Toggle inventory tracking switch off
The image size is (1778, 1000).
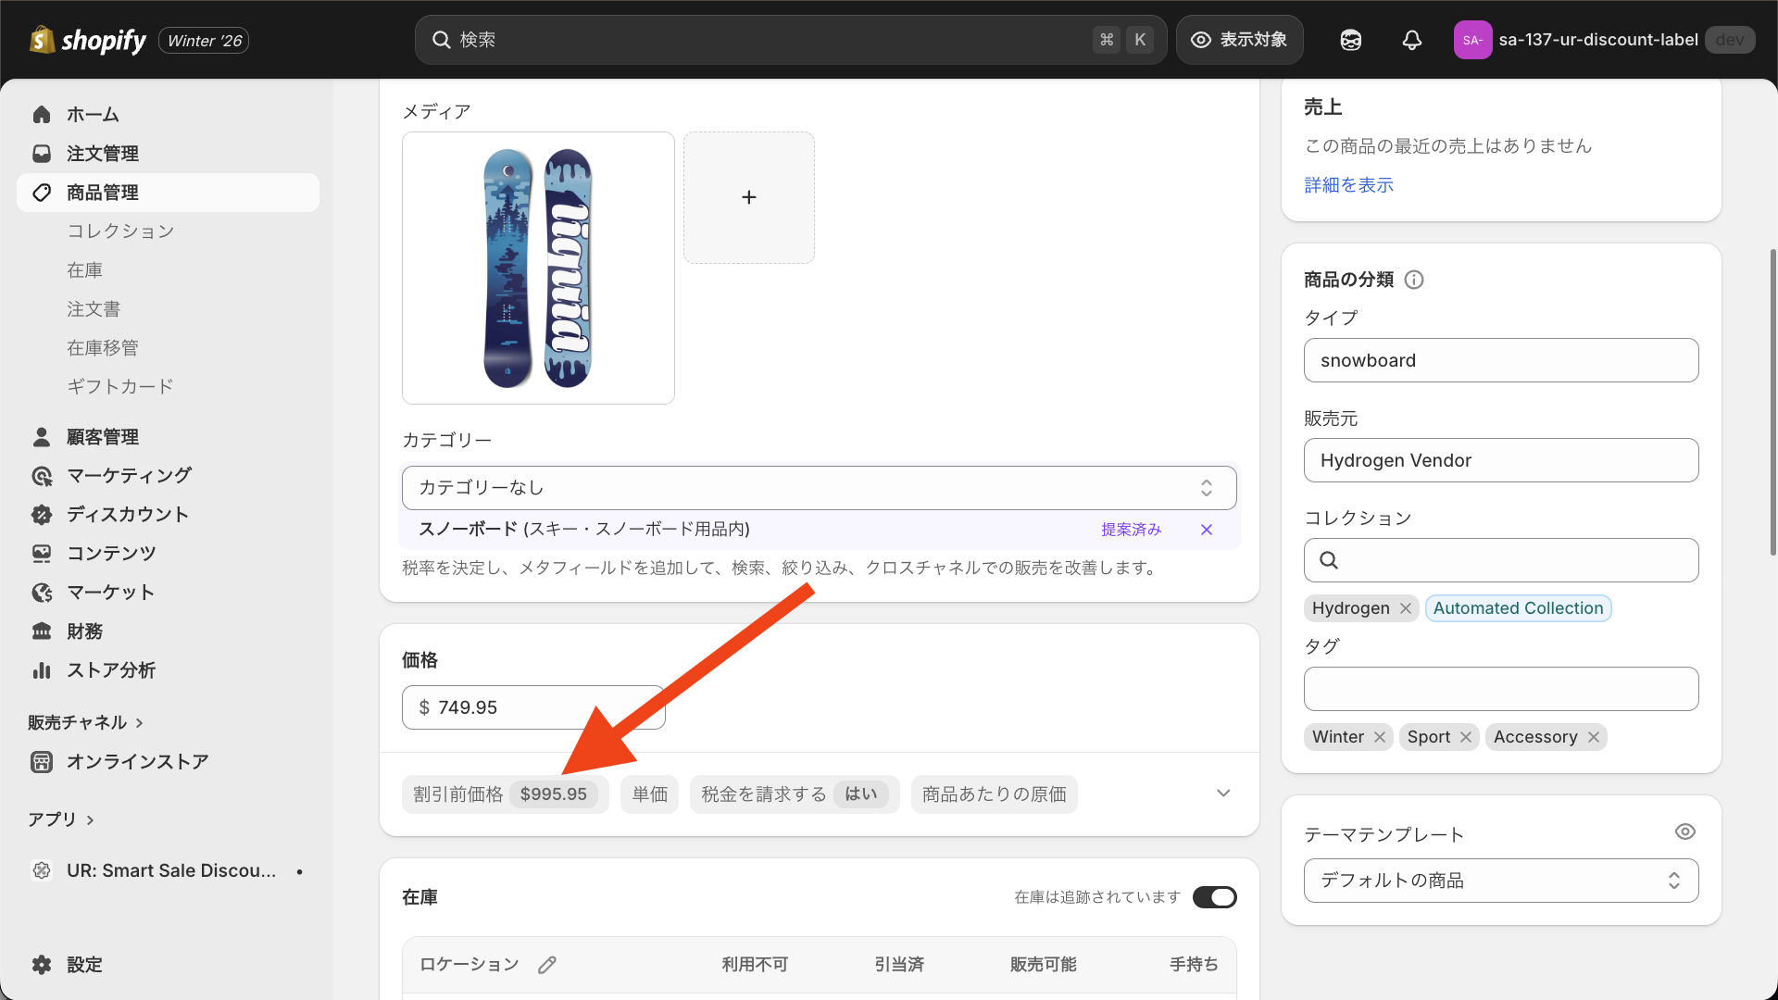tap(1214, 896)
